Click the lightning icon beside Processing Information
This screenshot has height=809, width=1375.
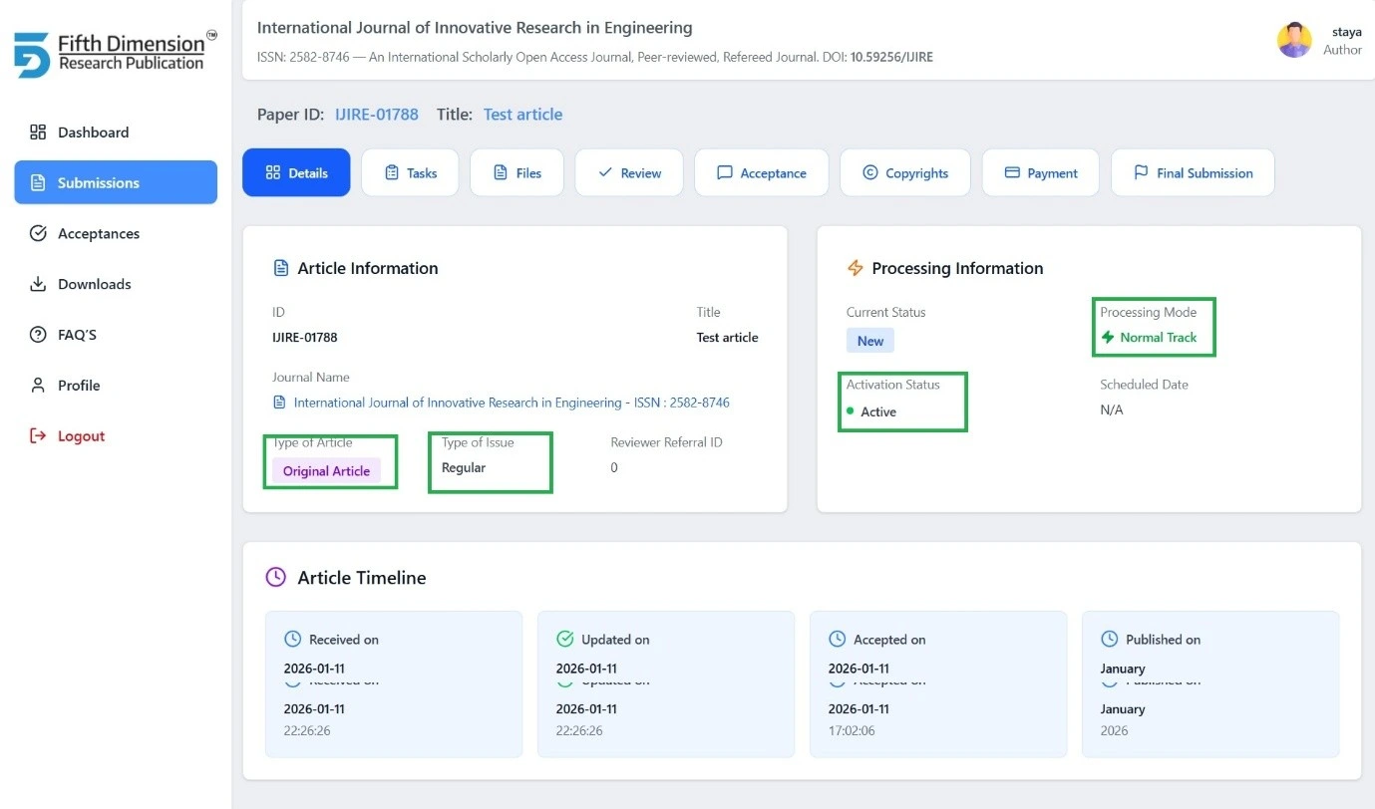tap(855, 268)
